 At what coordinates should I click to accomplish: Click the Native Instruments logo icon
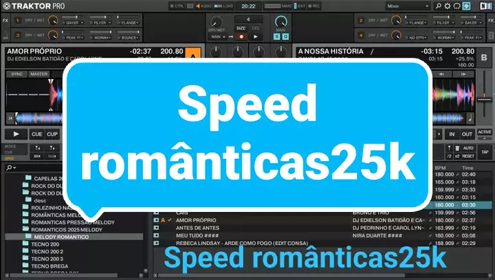[484, 7]
